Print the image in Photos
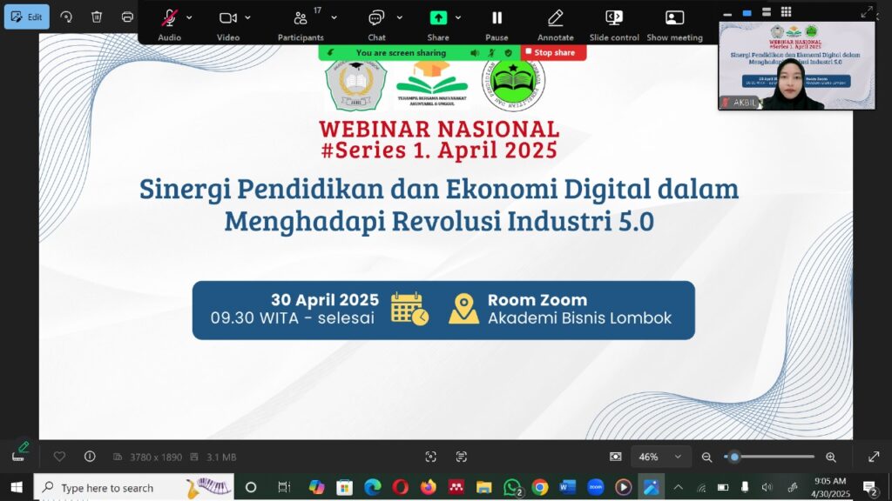 (127, 17)
